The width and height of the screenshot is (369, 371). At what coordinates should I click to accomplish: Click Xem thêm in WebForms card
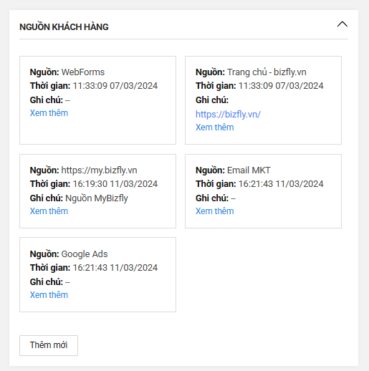[49, 113]
